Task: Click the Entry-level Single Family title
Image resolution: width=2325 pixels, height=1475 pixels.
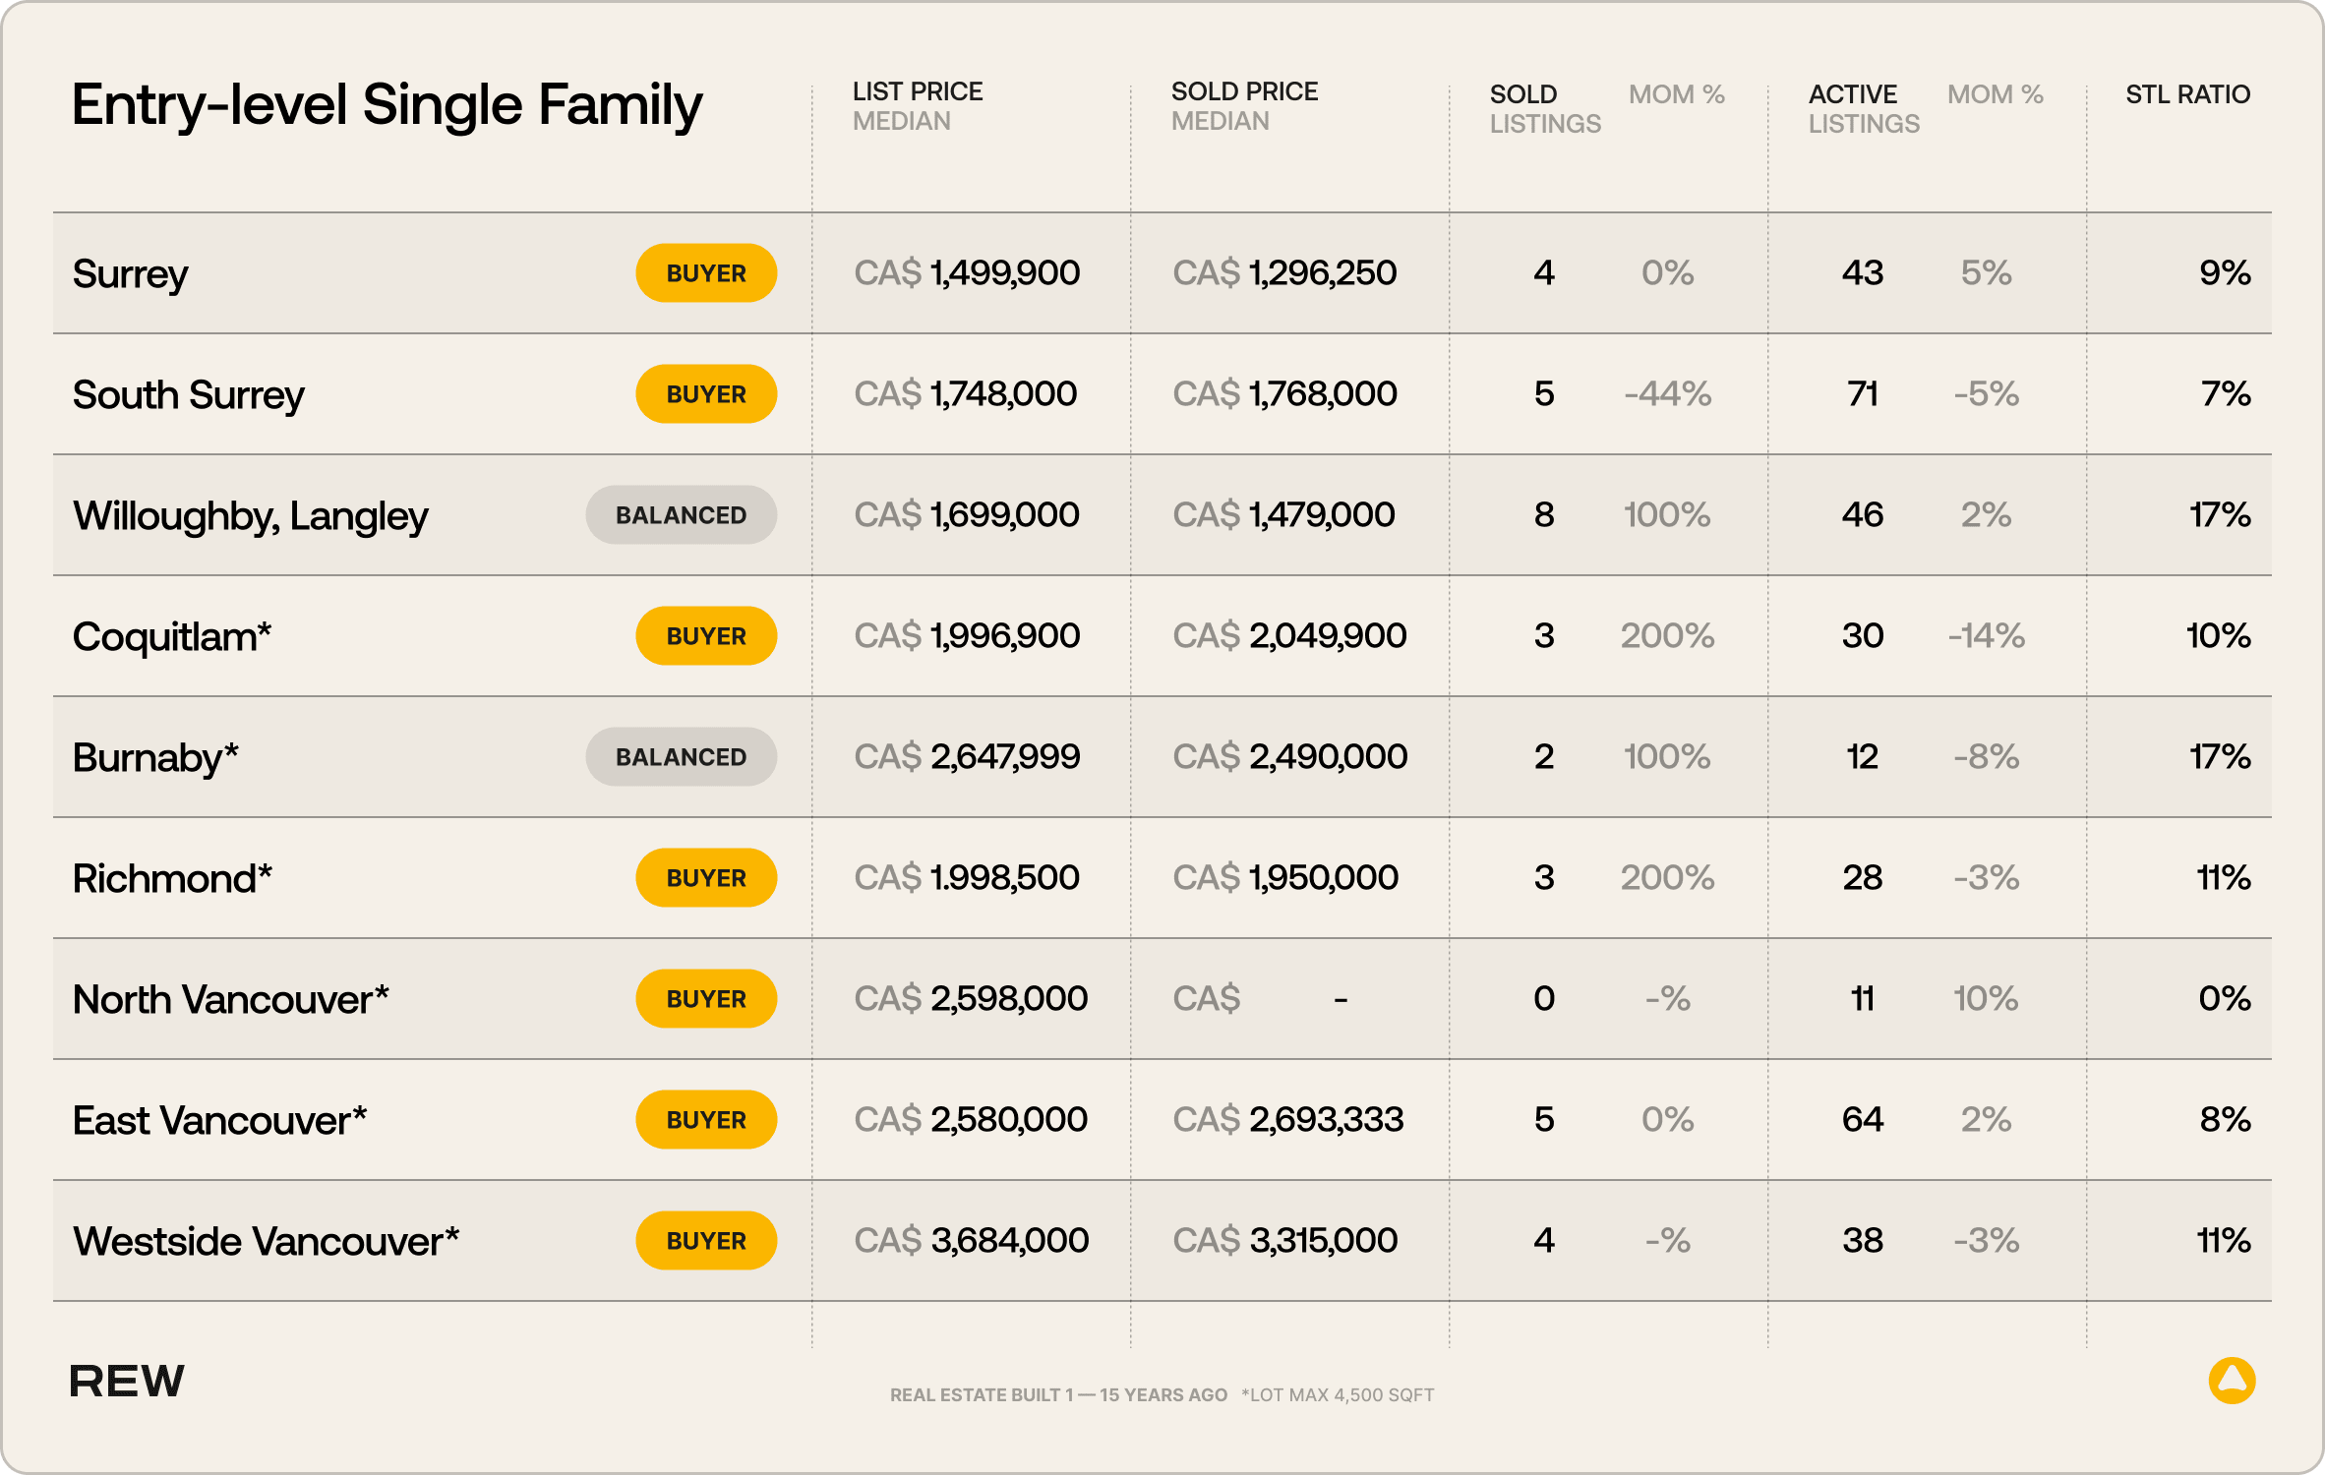Action: coord(387,106)
